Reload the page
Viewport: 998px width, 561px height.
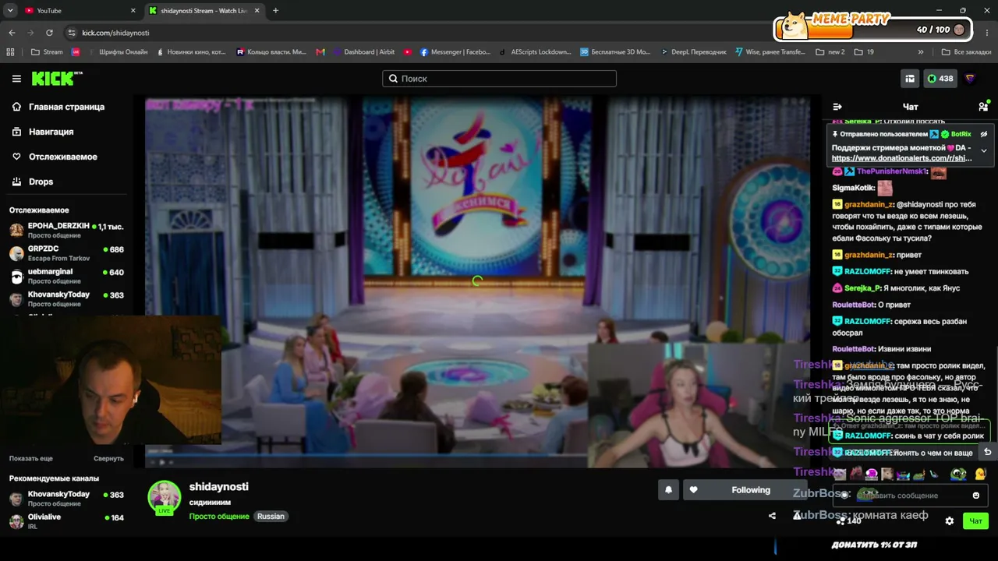click(x=49, y=33)
